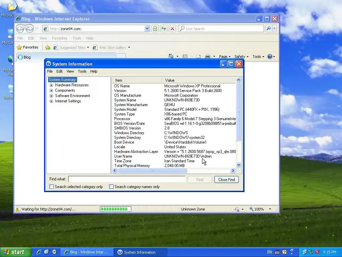This screenshot has width=342, height=257.
Task: Click the scroll down arrow in details list
Action: [238, 165]
